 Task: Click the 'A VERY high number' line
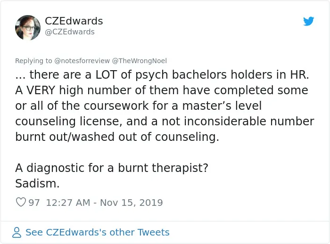pyautogui.click(x=162, y=90)
